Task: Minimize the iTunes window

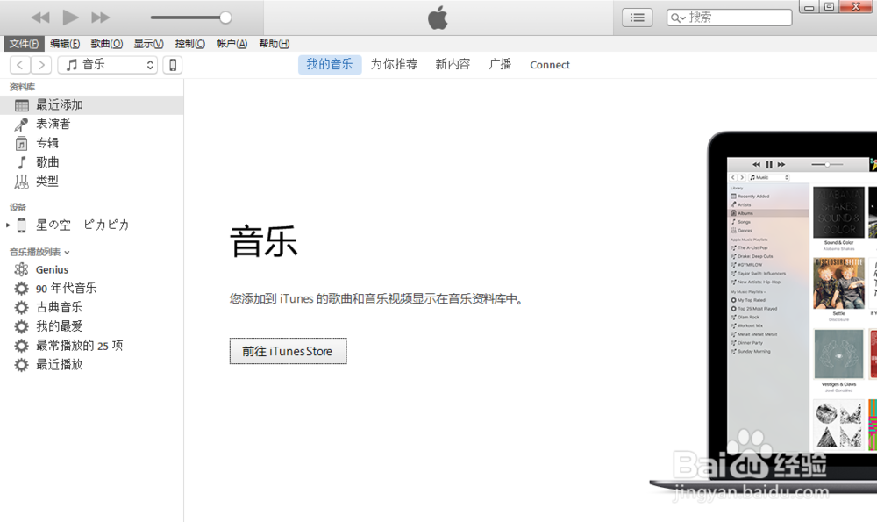Action: (x=809, y=7)
